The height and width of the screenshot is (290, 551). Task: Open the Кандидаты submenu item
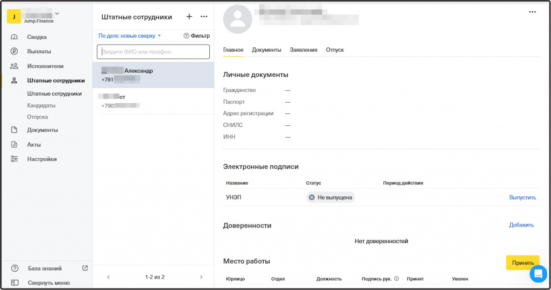point(41,105)
